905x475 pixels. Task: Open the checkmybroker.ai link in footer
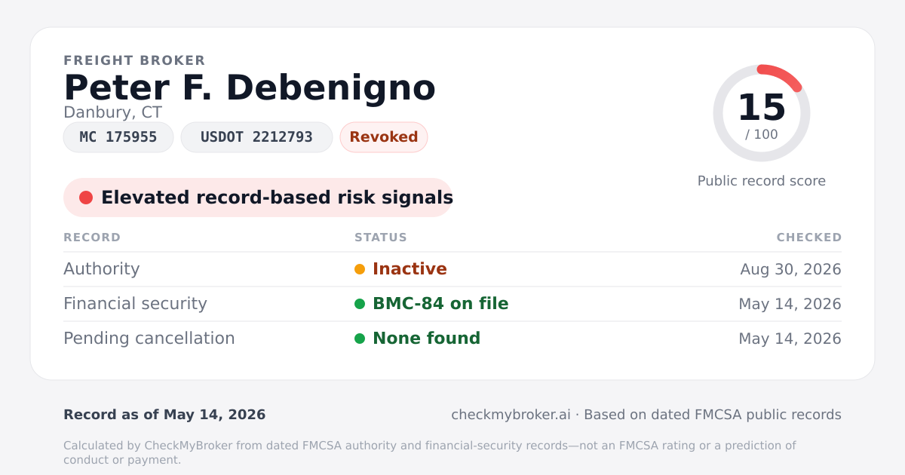pos(511,415)
